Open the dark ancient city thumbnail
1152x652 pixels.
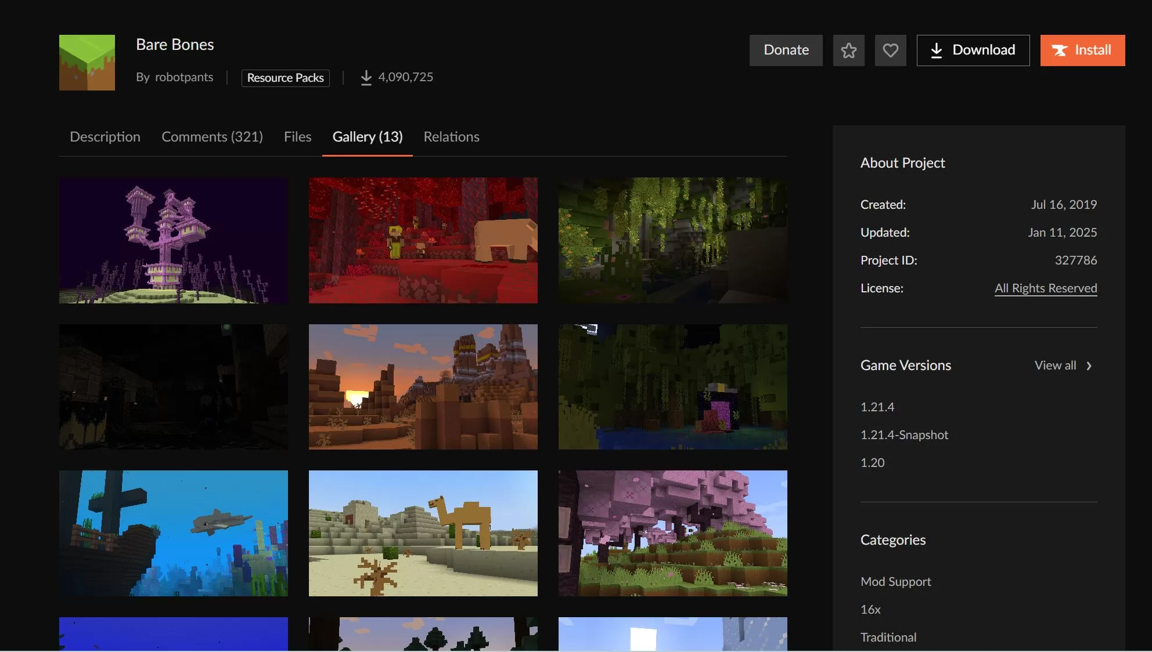point(174,387)
